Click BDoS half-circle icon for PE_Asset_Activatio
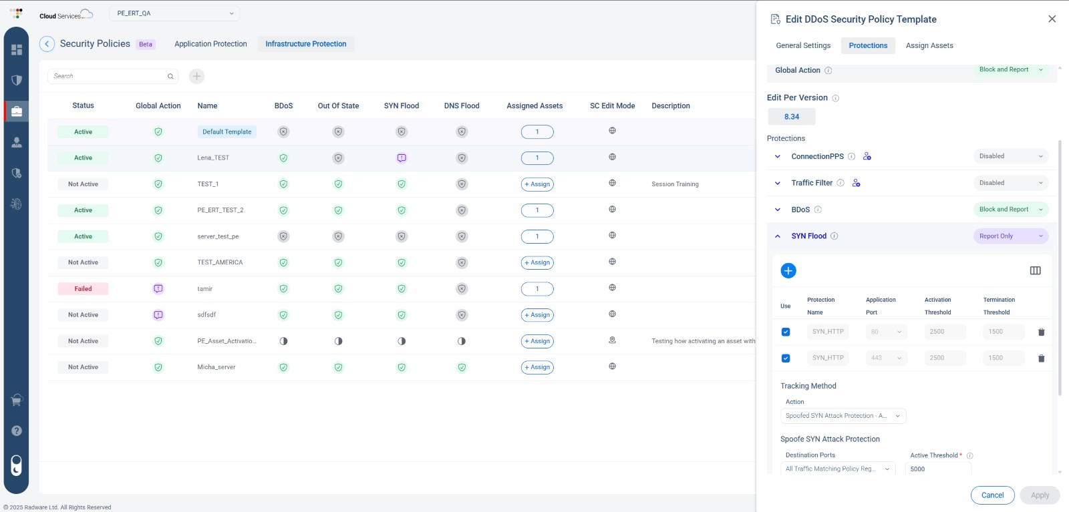The image size is (1069, 512). 283,341
